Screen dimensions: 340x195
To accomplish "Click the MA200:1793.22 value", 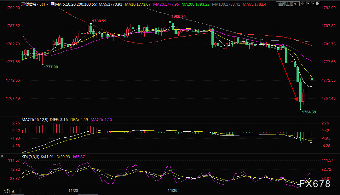I will pyautogui.click(x=196, y=4).
